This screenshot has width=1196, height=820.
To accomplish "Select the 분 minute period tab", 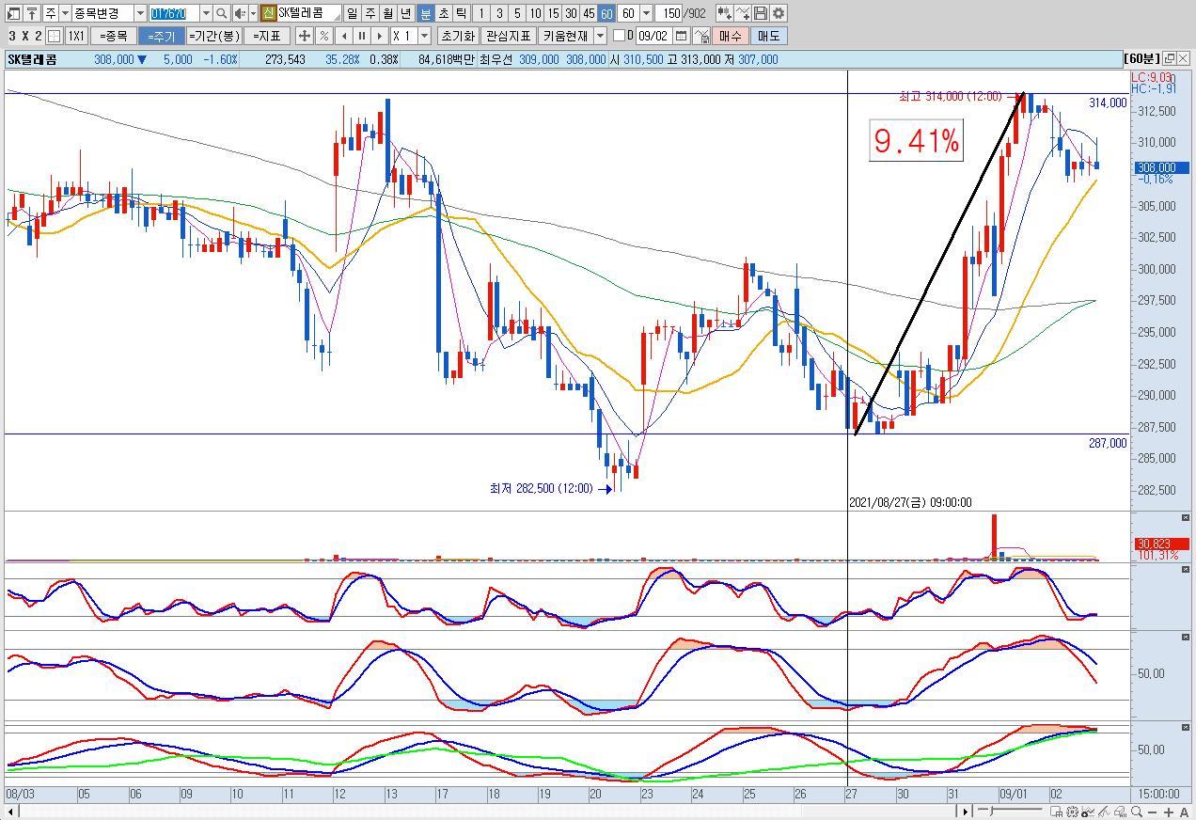I will pyautogui.click(x=425, y=13).
